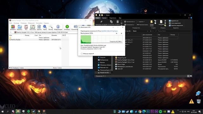
Task: Open Музыка in Explorer navigation pane
Action: [101, 62]
